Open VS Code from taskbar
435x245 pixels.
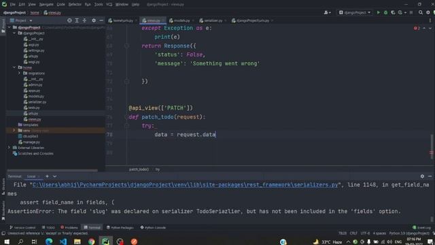(63, 242)
